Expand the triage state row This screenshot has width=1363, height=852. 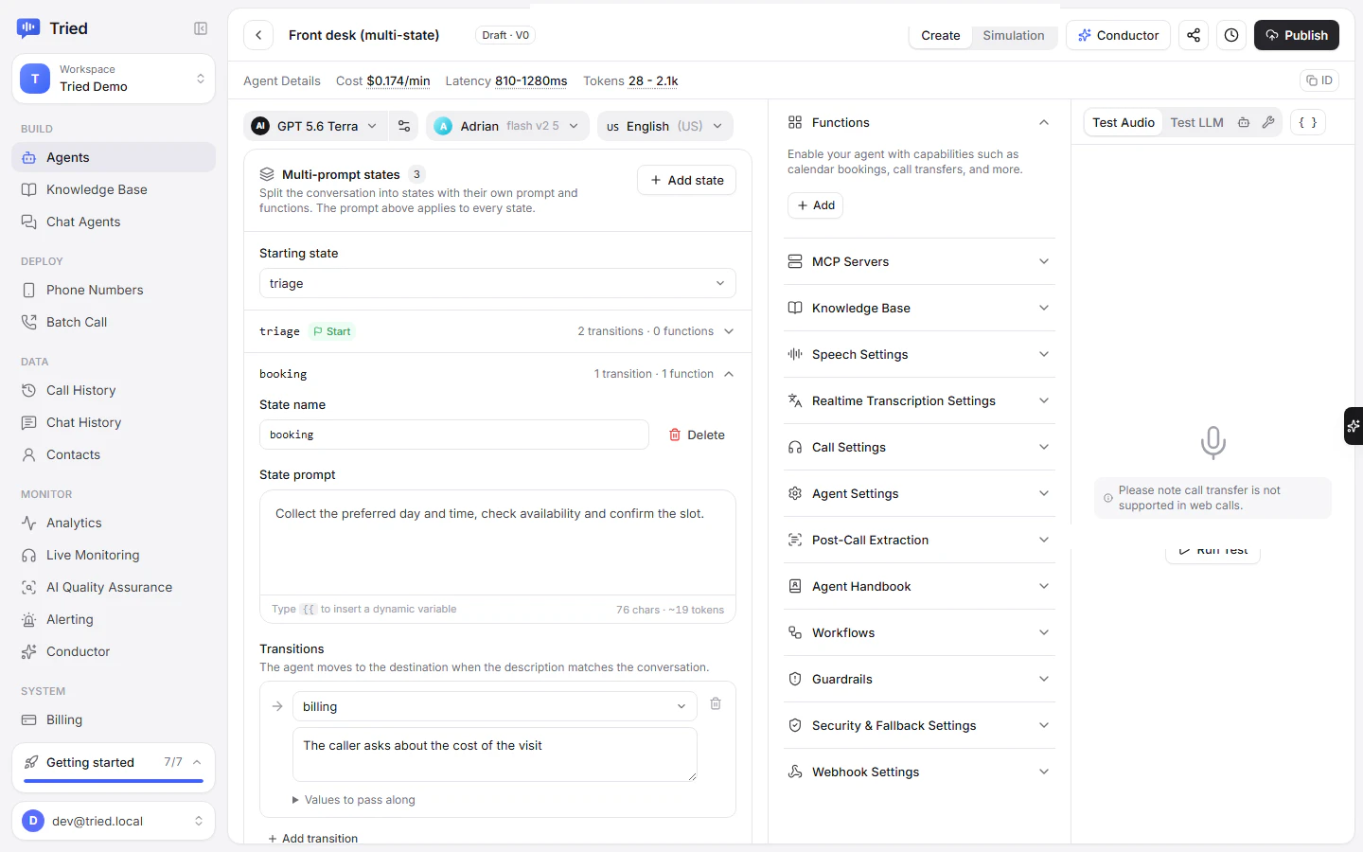pos(498,331)
